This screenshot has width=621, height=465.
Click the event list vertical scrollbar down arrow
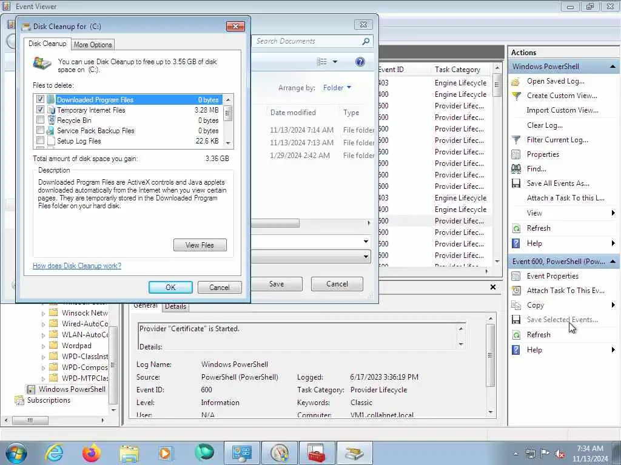click(497, 262)
